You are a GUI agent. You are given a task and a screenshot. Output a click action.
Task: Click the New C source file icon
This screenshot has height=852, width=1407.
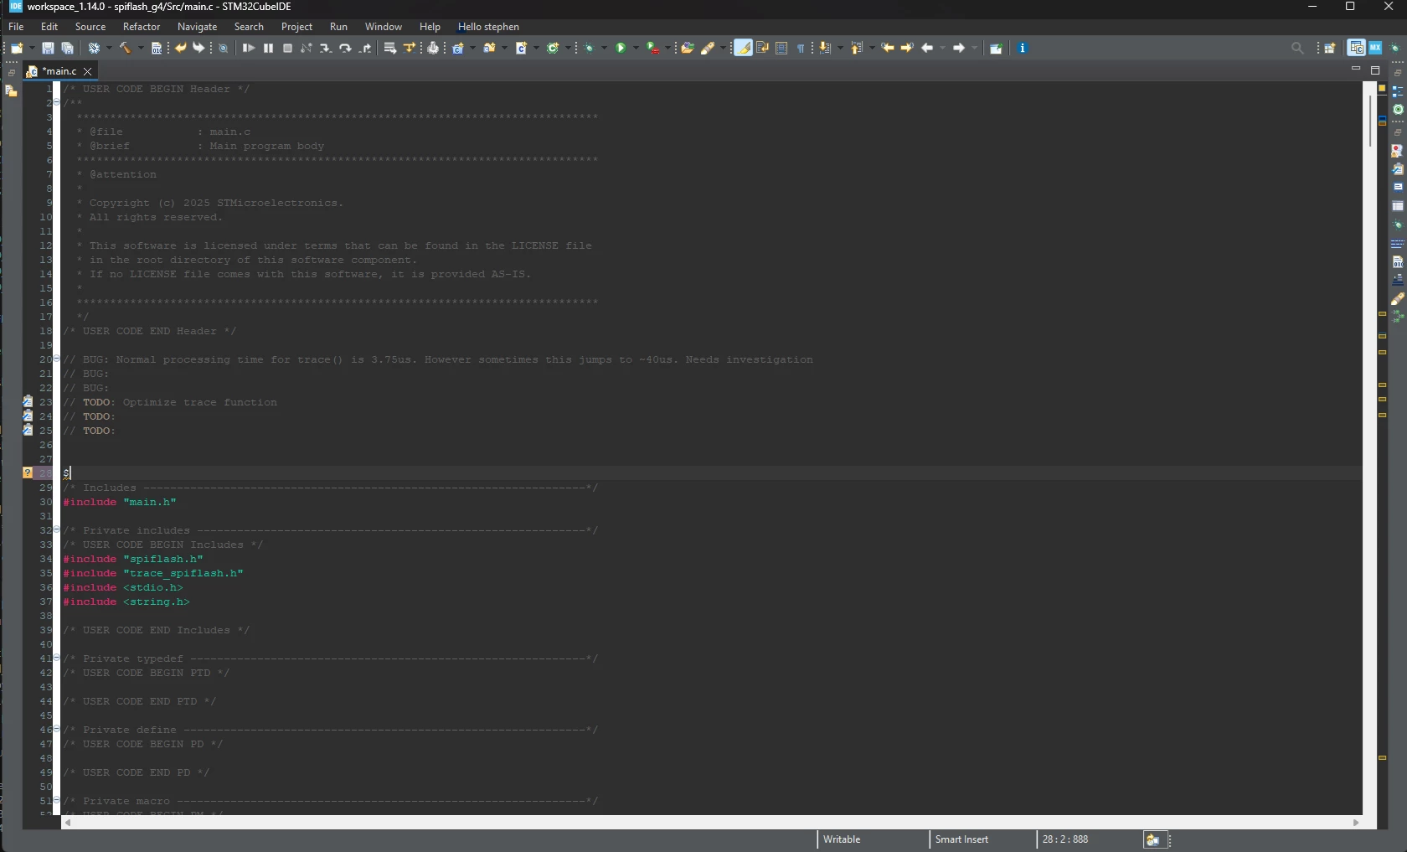tap(521, 49)
